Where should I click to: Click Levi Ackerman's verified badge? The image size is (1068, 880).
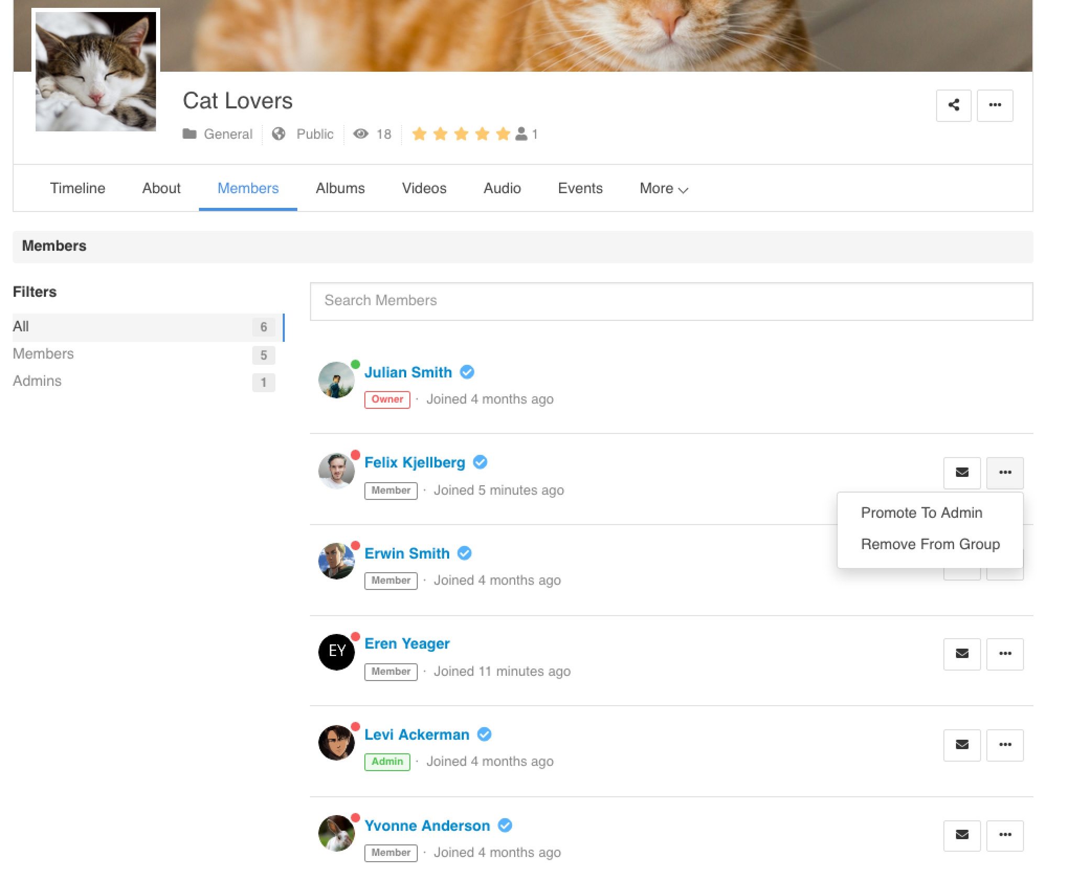pyautogui.click(x=484, y=734)
